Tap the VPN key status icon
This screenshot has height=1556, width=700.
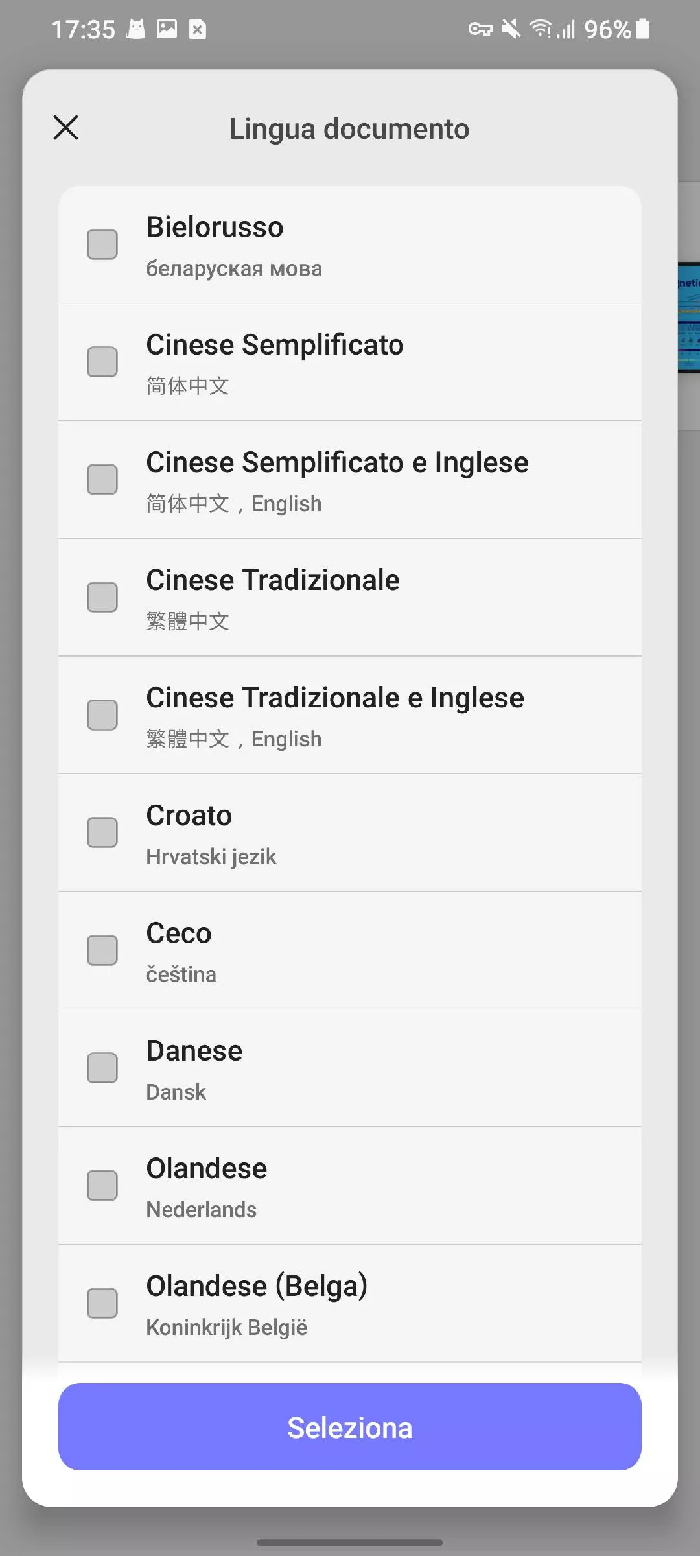480,29
